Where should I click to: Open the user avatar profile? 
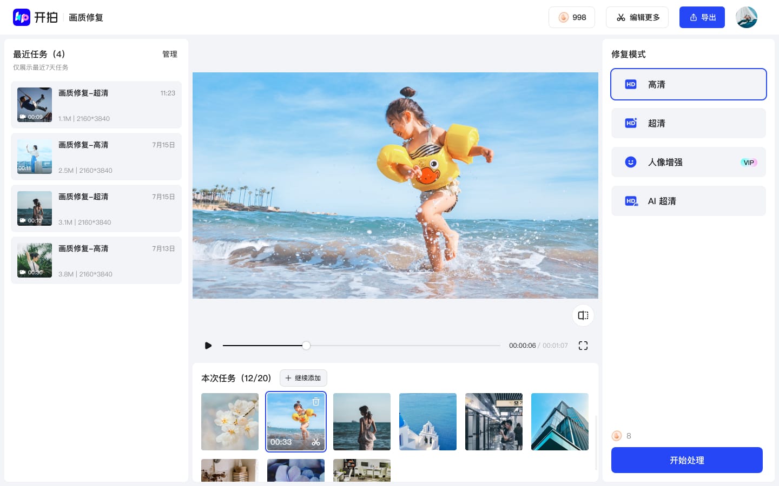pyautogui.click(x=747, y=17)
